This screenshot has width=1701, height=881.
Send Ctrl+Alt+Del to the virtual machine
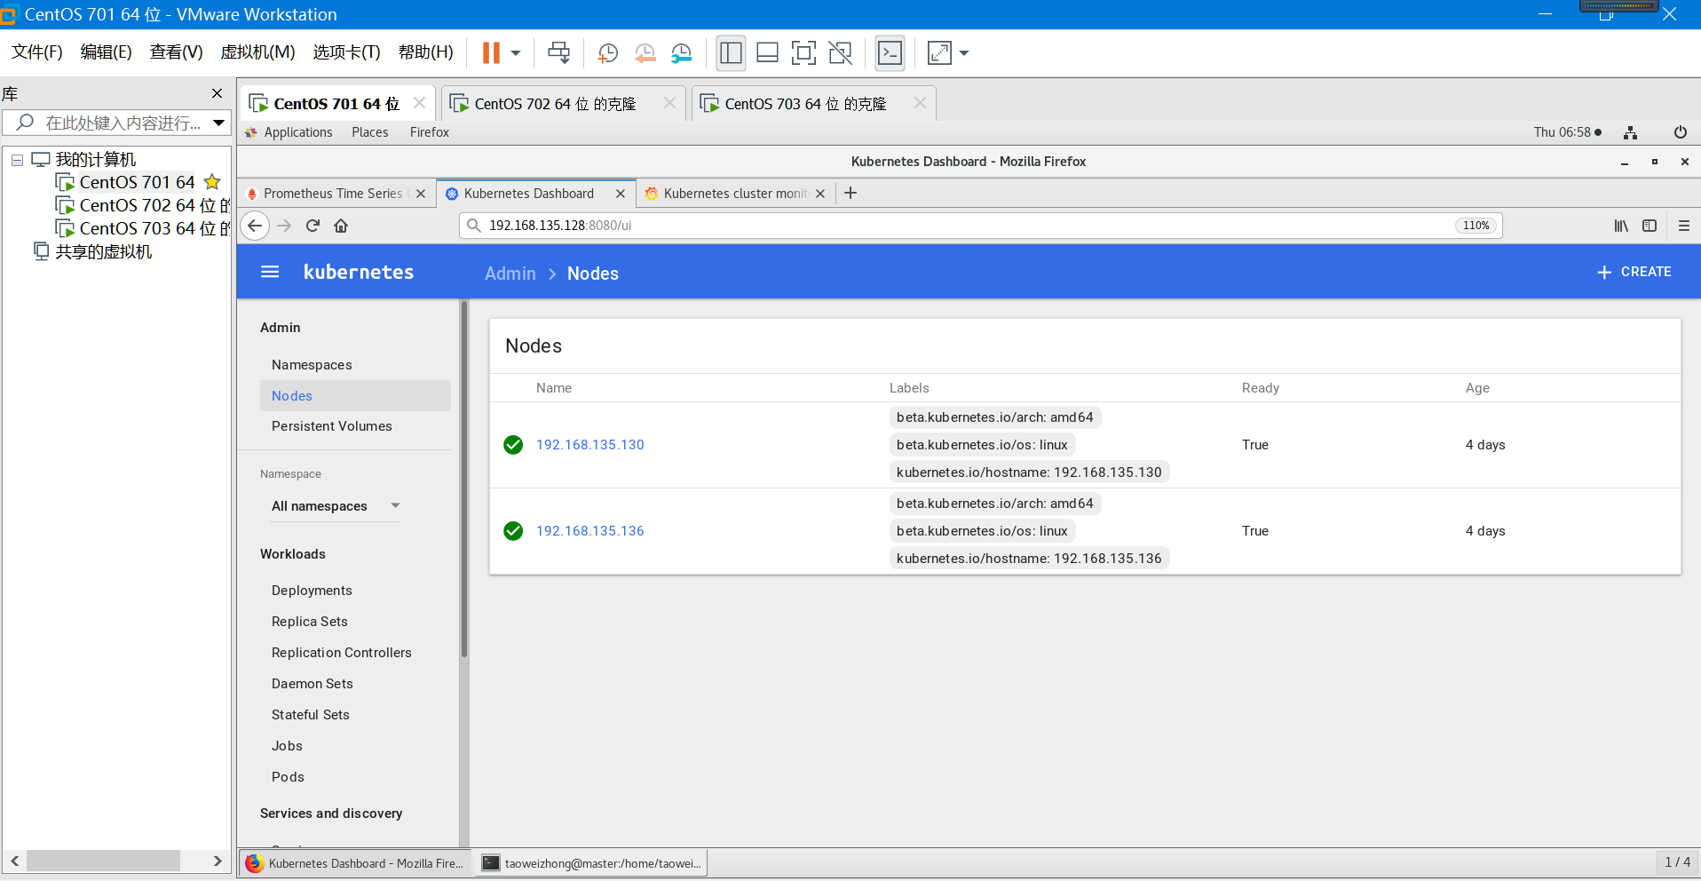click(559, 53)
